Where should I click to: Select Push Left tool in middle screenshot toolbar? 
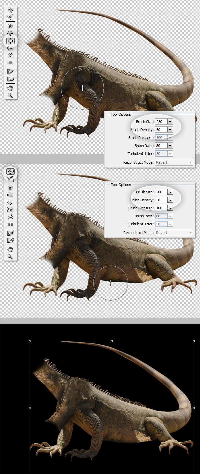(x=10, y=210)
